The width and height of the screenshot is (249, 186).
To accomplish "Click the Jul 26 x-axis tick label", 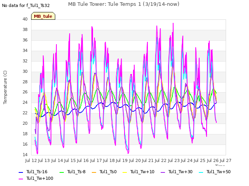I will [213, 160].
